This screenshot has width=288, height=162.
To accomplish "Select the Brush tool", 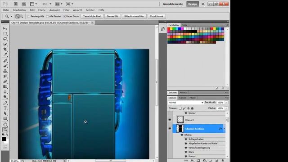I will pos(5,66).
